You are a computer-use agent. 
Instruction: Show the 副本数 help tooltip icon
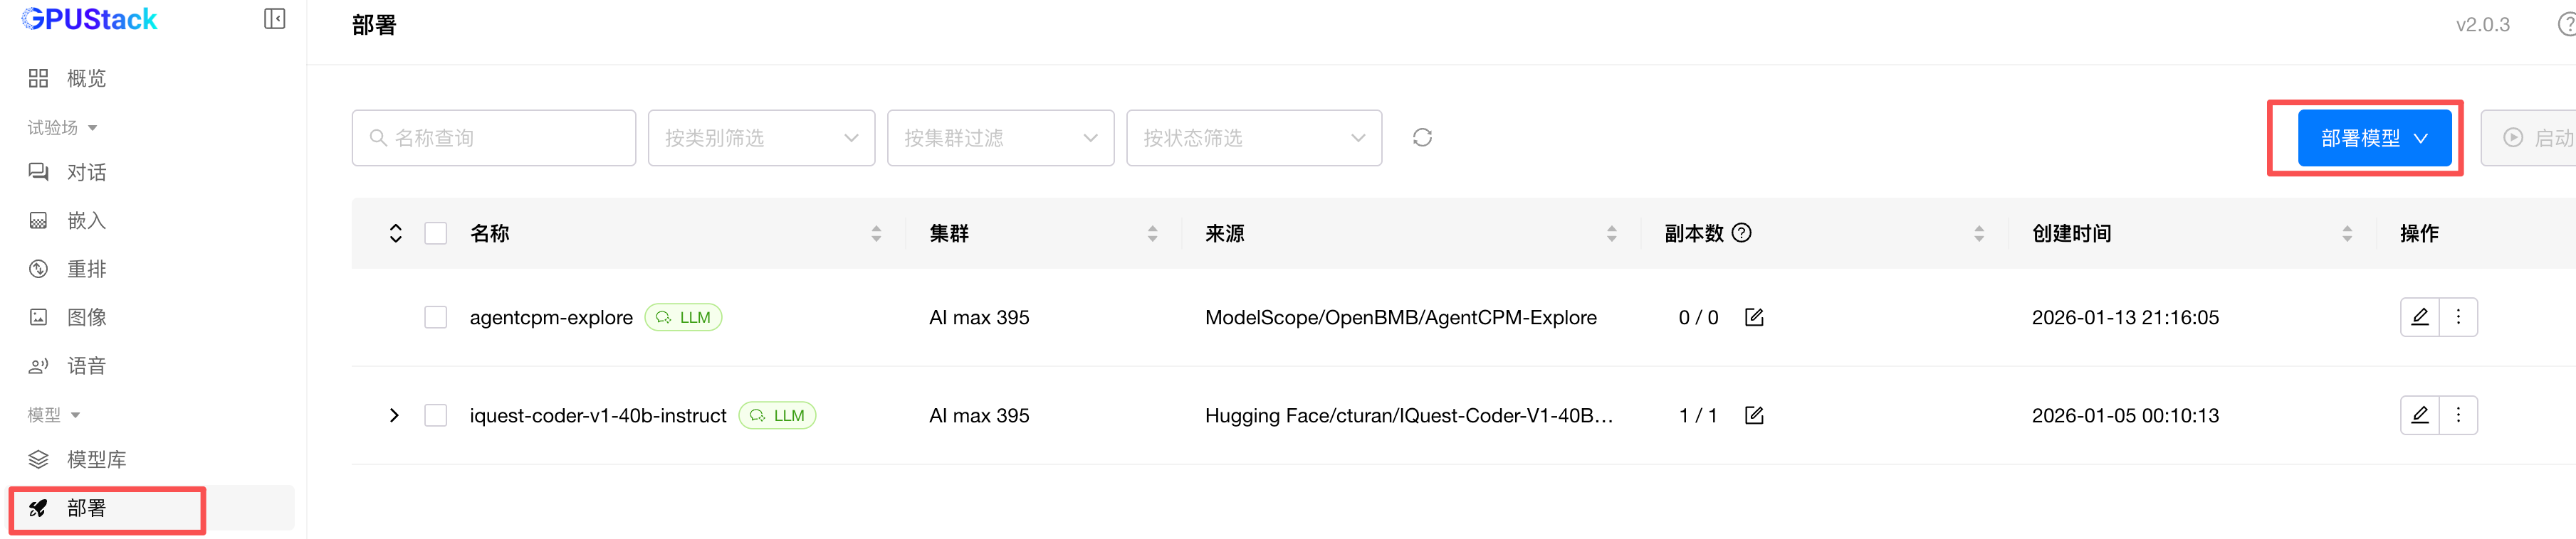(x=1742, y=233)
